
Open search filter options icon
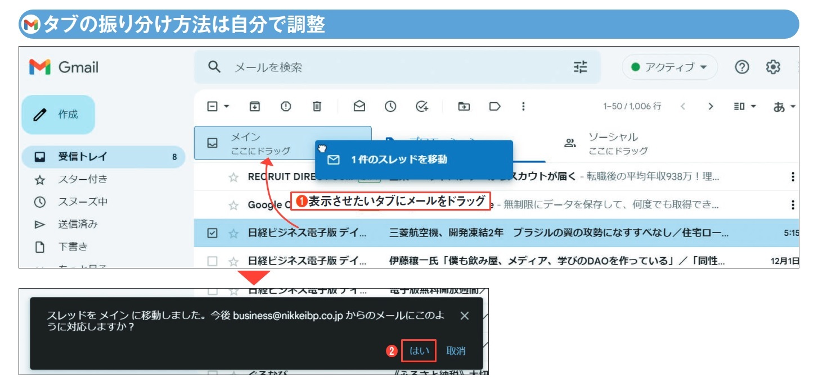point(580,67)
